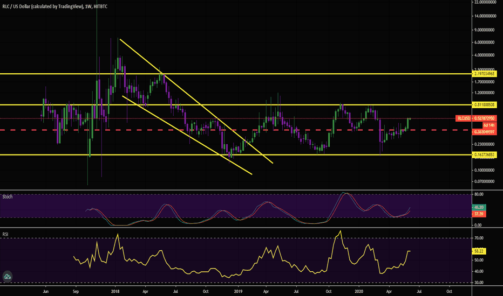Click the RLCUSD 0.527872950 current price tag
Image resolution: width=503 pixels, height=296 pixels.
(x=476, y=118)
